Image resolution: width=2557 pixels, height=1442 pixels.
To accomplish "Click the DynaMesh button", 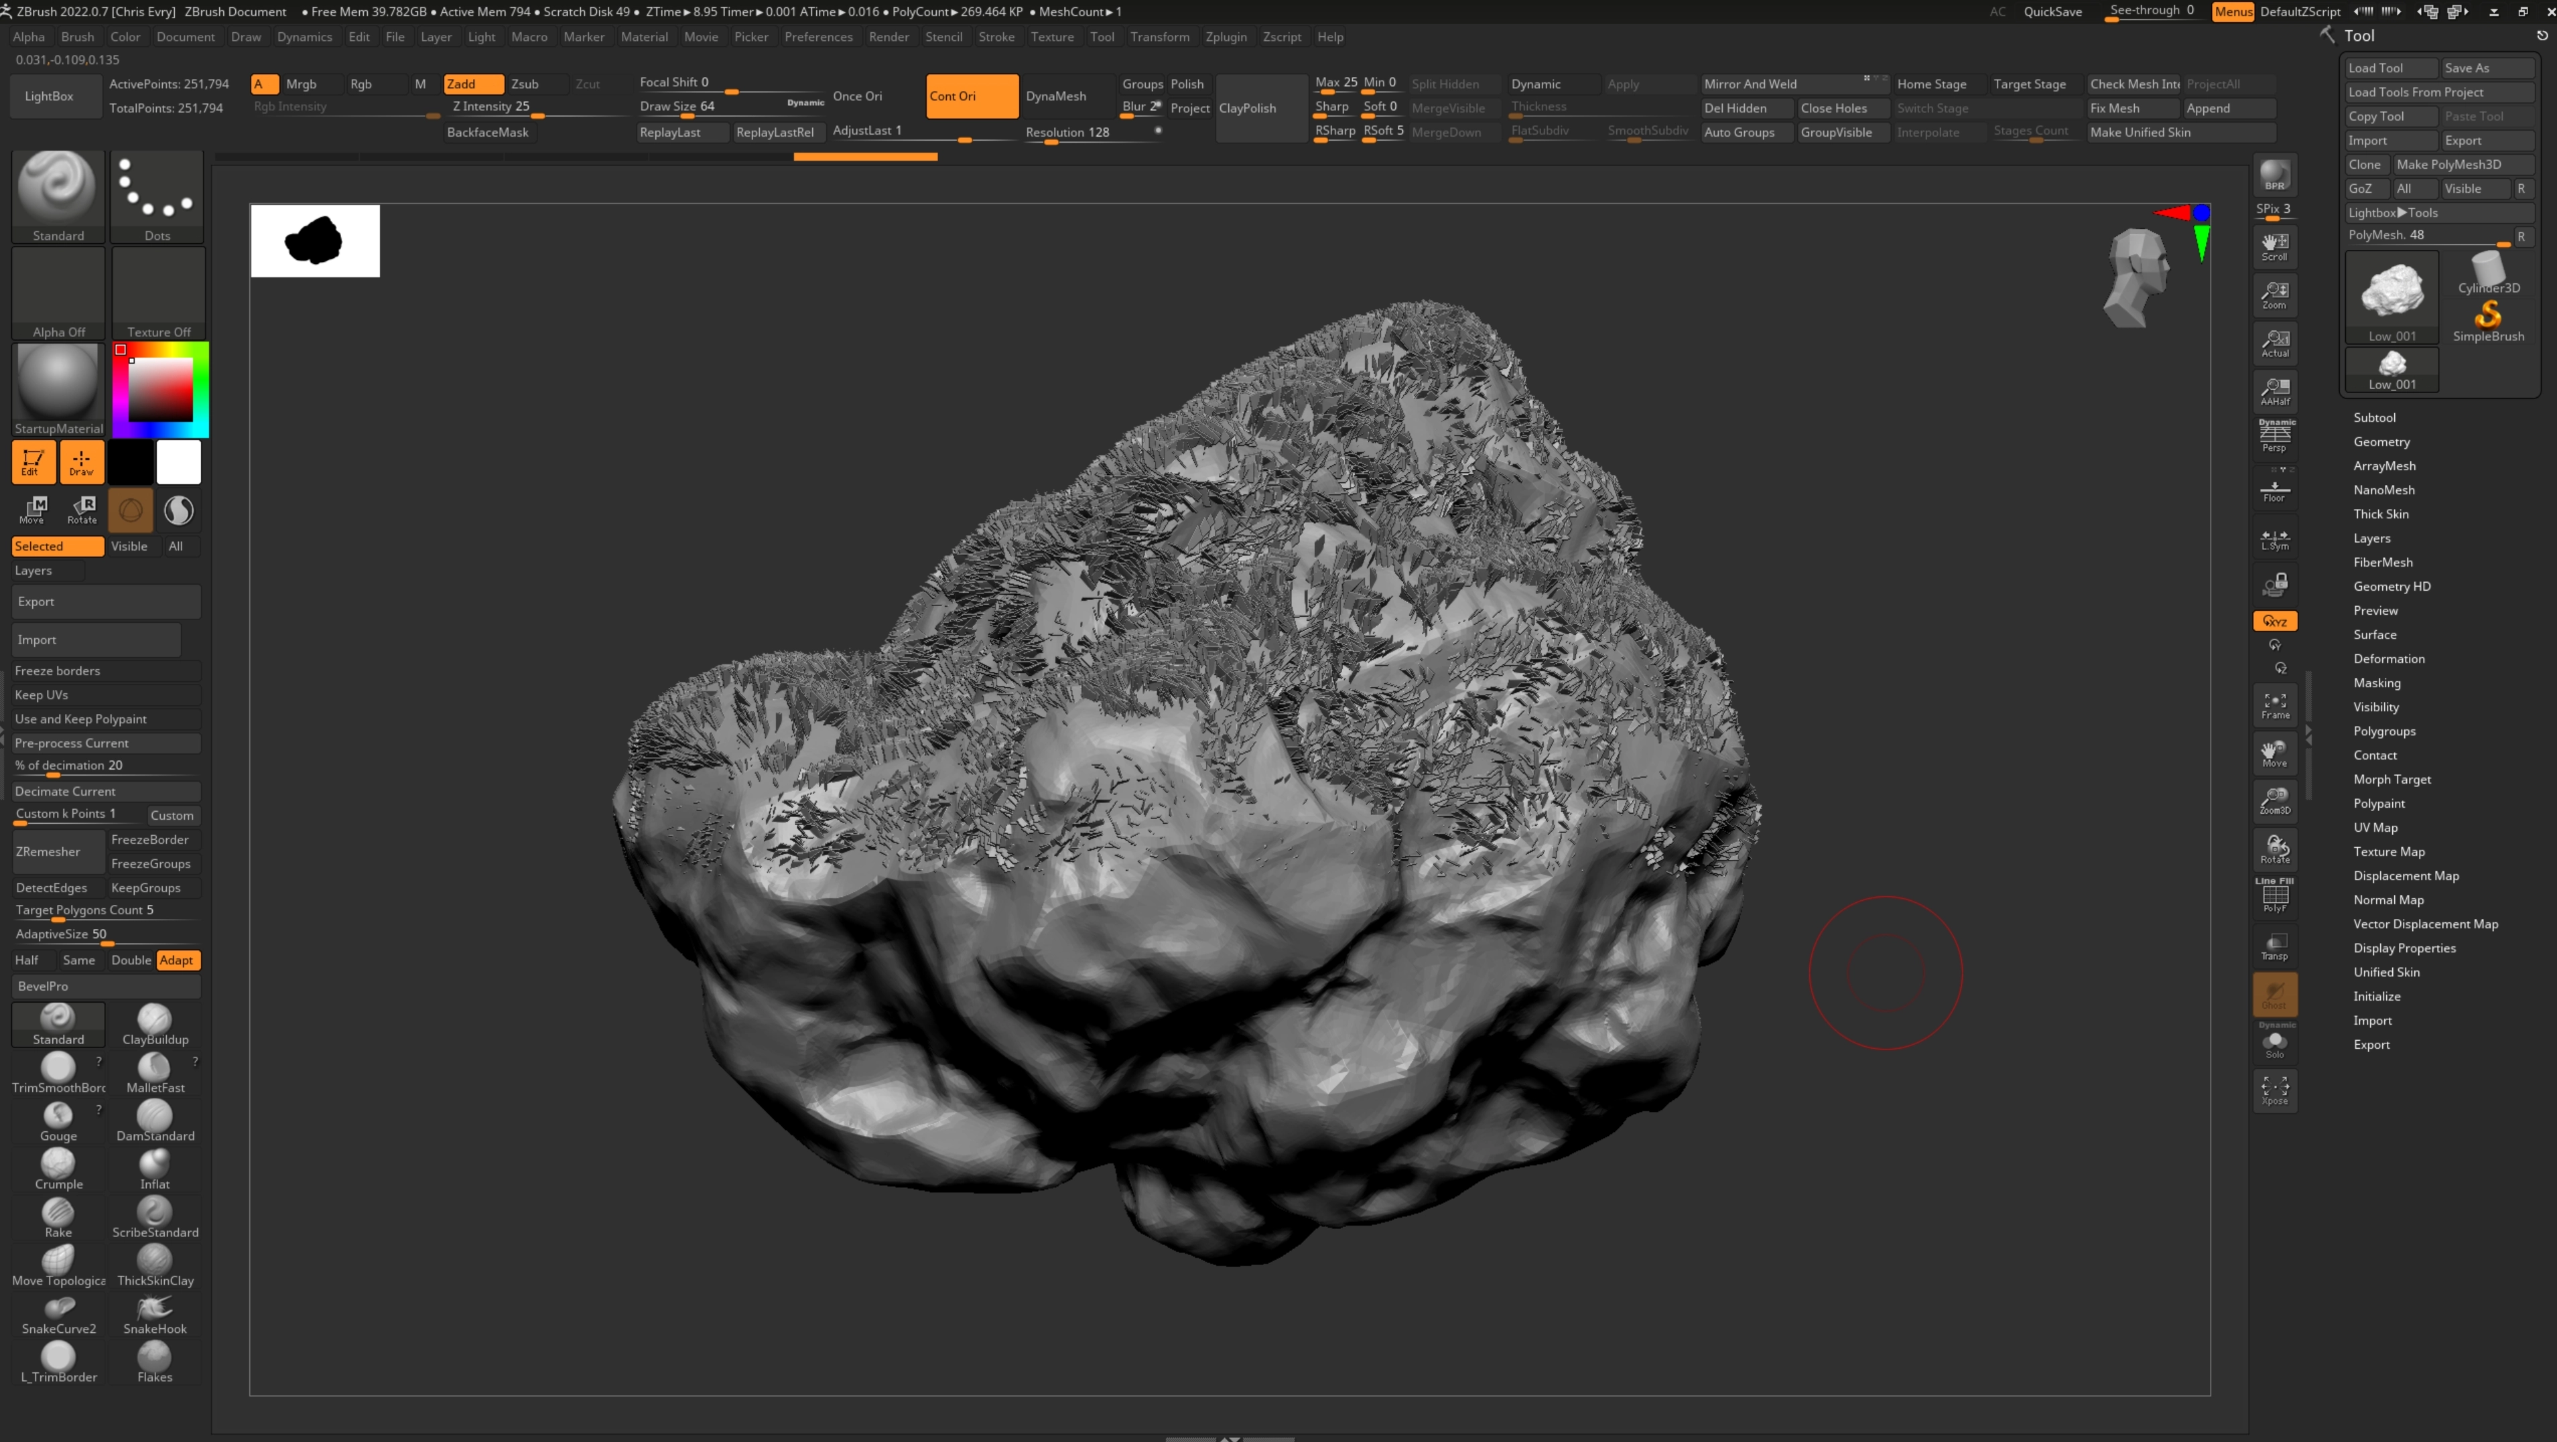I will 1056,96.
